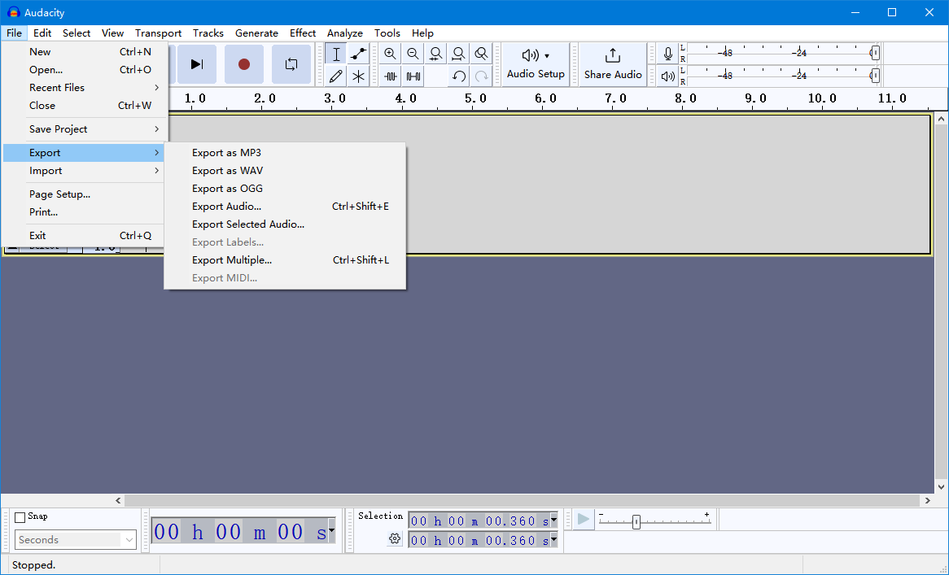Click the highlighted Export menu entry
This screenshot has width=949, height=575.
pyautogui.click(x=84, y=153)
